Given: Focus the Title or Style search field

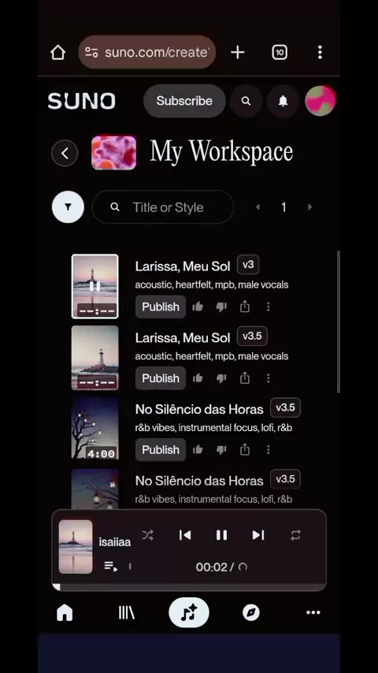Looking at the screenshot, I should [x=162, y=207].
